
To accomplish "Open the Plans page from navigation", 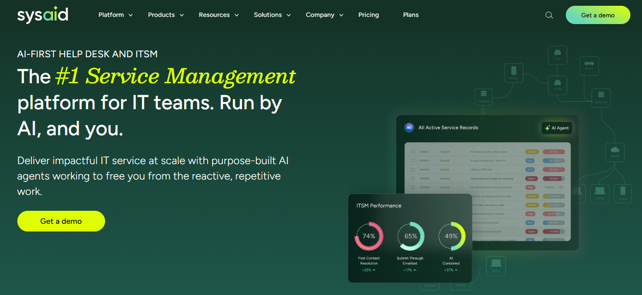I will click(x=411, y=15).
